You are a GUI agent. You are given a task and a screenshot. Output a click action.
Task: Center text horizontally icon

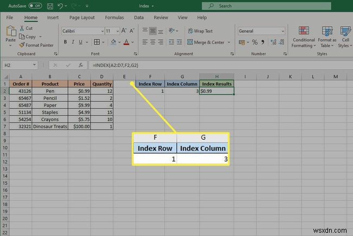click(x=153, y=42)
